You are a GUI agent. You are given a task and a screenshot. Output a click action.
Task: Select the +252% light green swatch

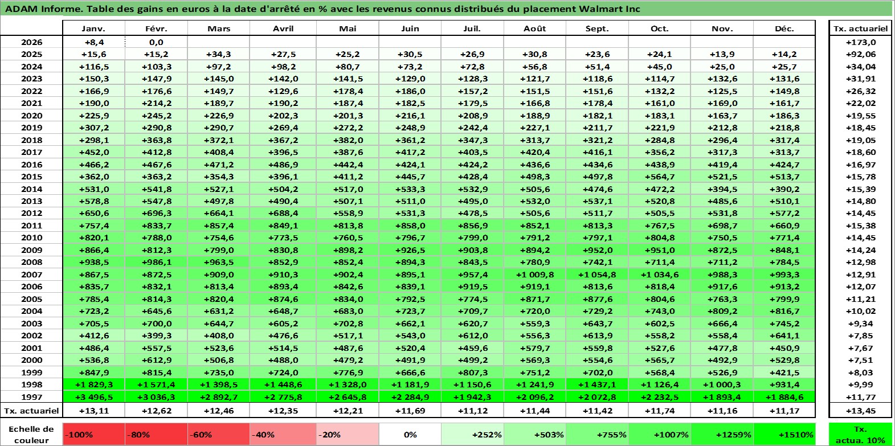tap(472, 434)
